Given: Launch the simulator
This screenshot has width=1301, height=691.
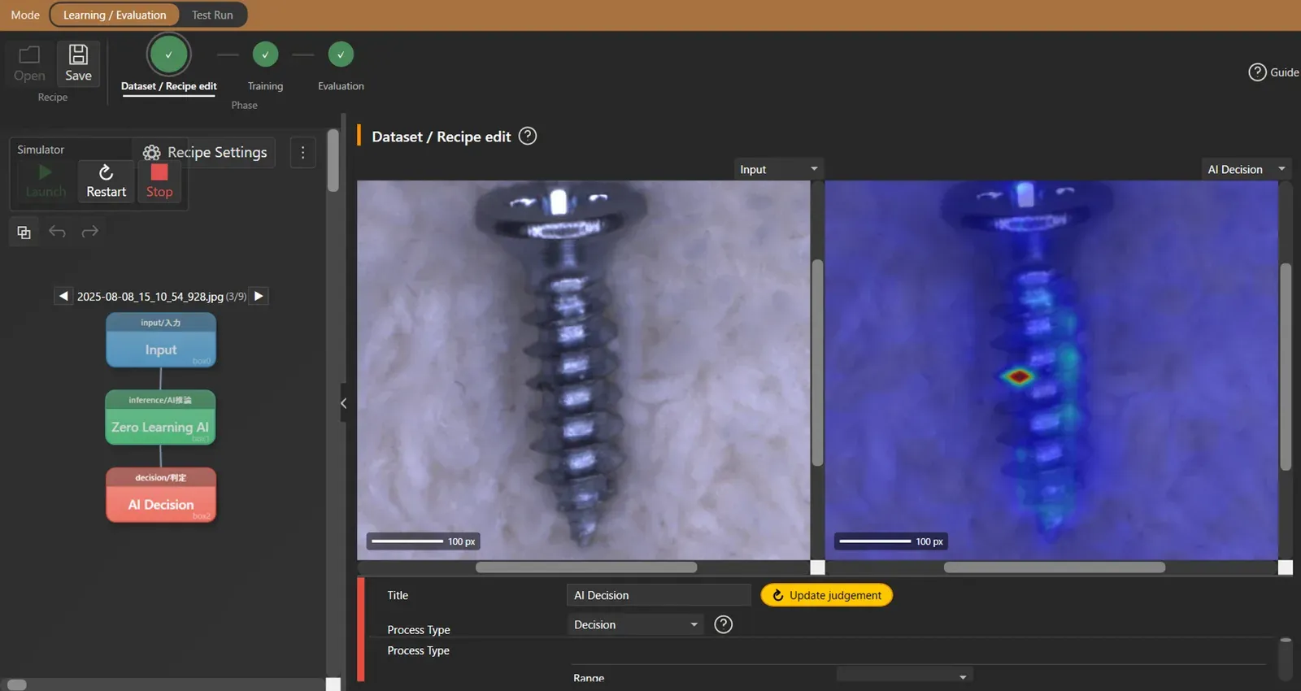Looking at the screenshot, I should [x=46, y=181].
